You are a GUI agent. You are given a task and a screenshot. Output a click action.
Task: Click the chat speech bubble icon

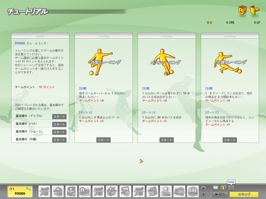coord(216,188)
